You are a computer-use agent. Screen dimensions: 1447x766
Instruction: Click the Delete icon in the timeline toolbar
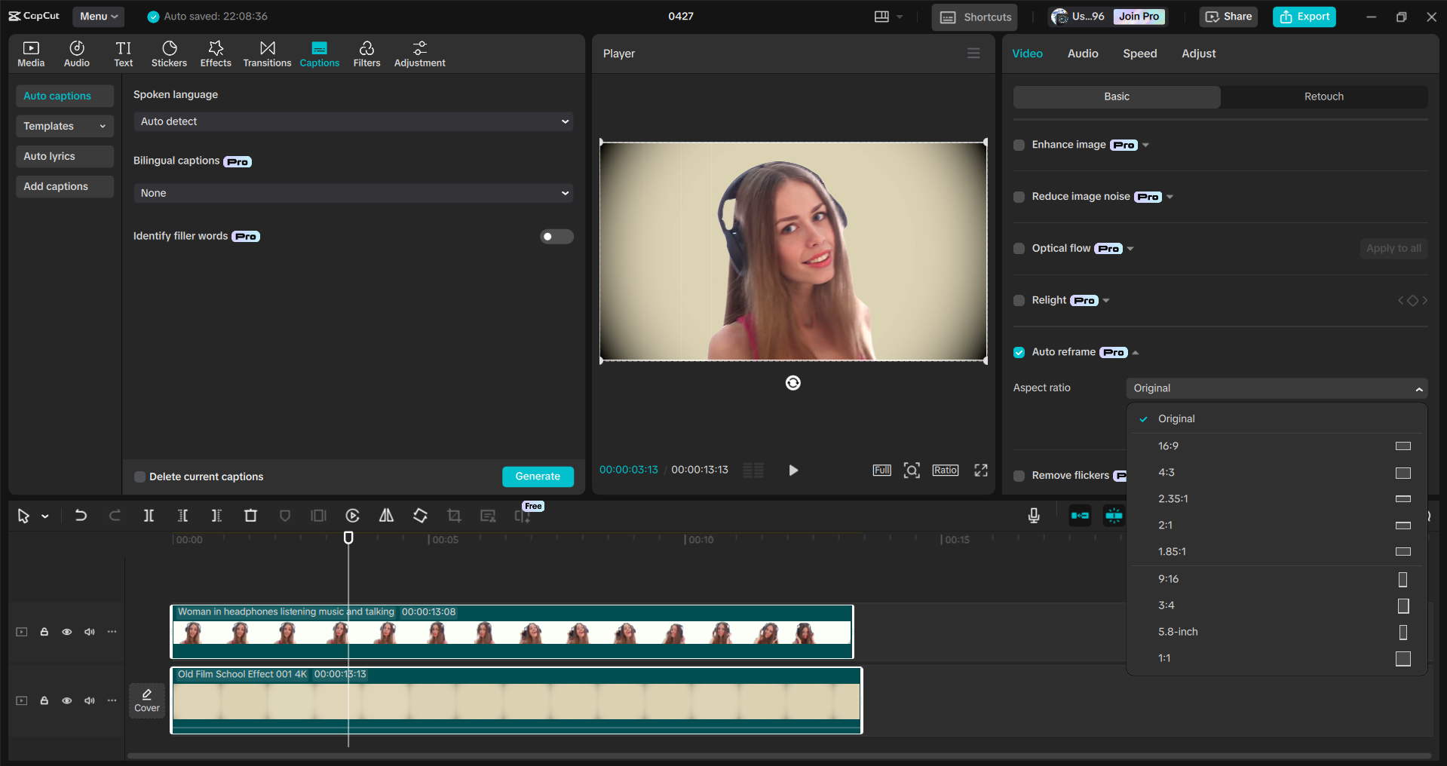(250, 516)
